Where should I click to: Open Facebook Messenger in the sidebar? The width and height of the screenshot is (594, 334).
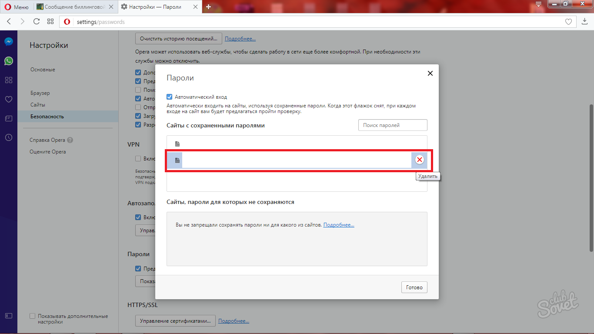(9, 42)
